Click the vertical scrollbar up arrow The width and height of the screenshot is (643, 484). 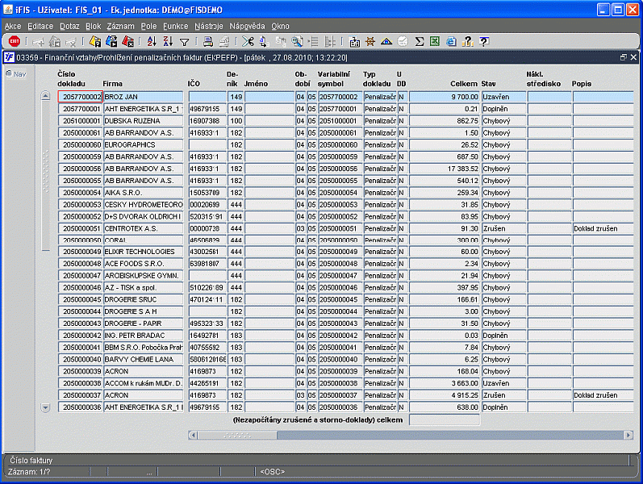click(45, 96)
